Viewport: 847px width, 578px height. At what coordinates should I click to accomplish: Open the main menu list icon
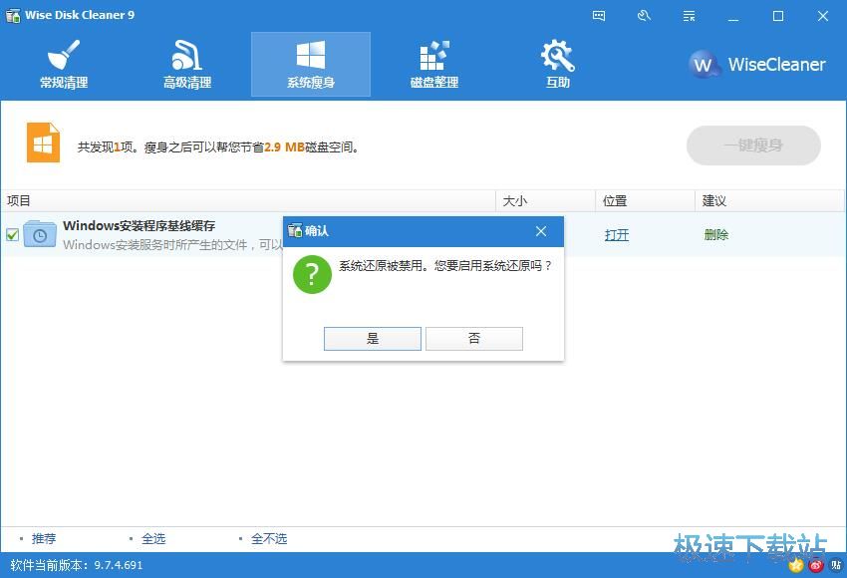click(x=689, y=16)
